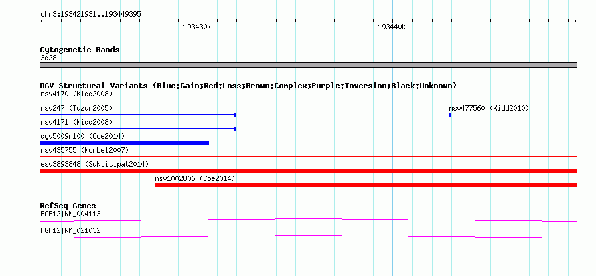
Task: Open the nsv247 (Tuzun2005) variant label
Action: (x=76, y=108)
